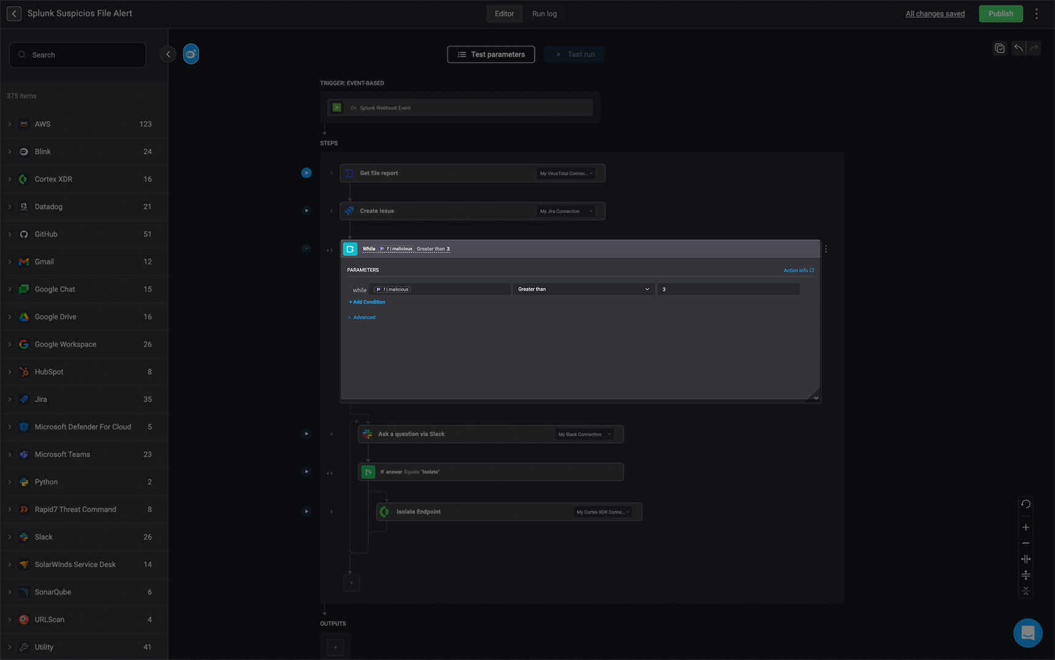
Task: Click the Test run button
Action: tap(574, 54)
